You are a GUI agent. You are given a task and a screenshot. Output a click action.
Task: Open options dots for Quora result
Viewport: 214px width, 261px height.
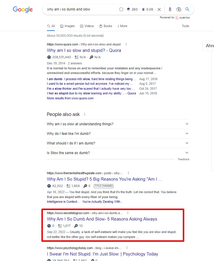126,44
